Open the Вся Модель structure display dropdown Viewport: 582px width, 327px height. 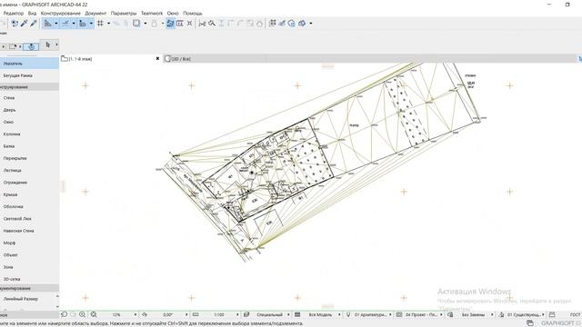pos(322,315)
